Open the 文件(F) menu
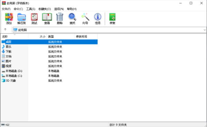207x127 pixels. tap(6, 9)
